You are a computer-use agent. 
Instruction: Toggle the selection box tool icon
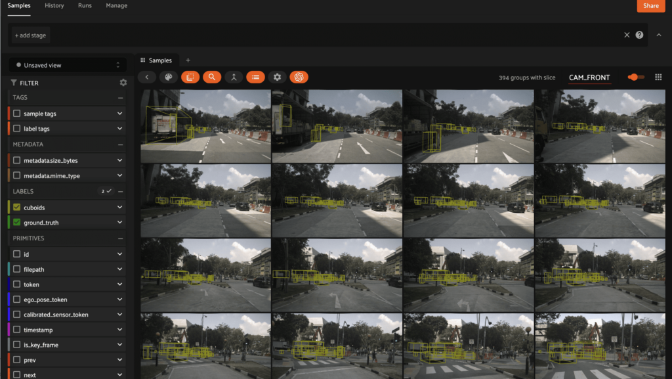(190, 77)
